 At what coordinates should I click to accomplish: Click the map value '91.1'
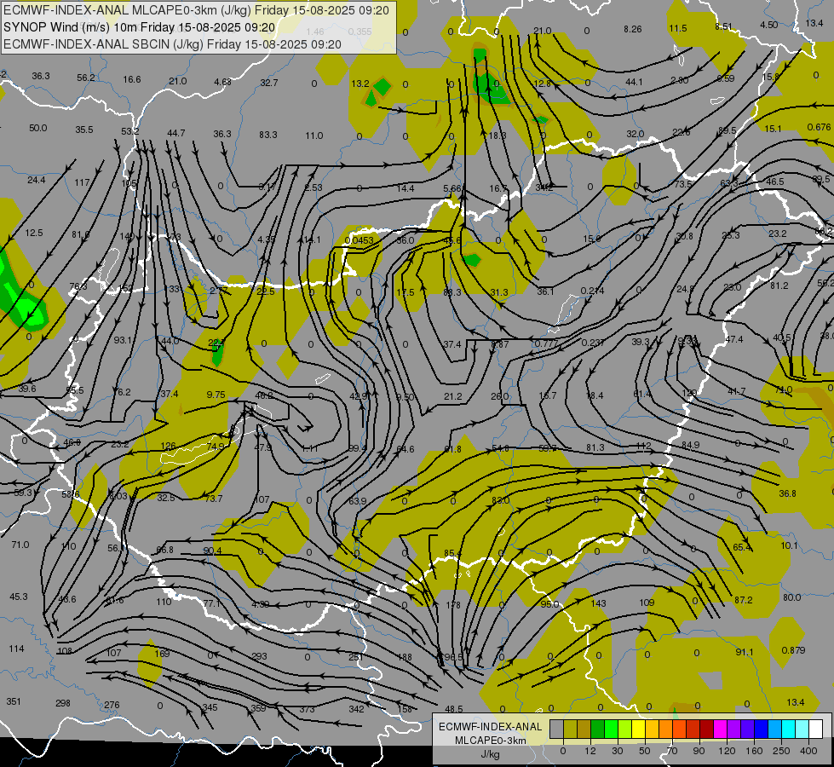745,652
